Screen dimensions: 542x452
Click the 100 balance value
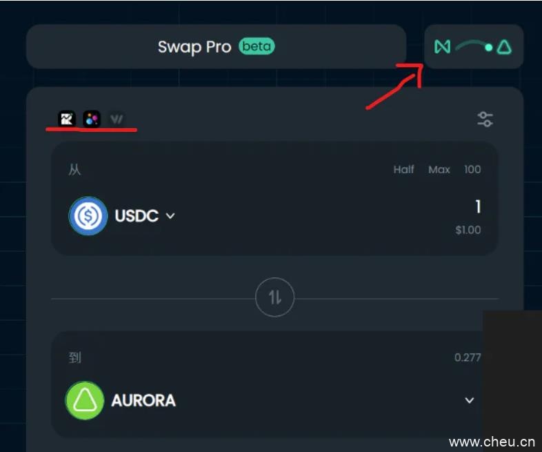[472, 170]
